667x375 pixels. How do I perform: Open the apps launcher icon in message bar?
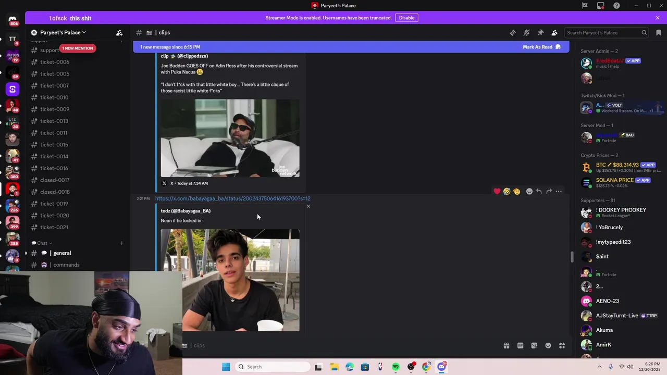562,345
